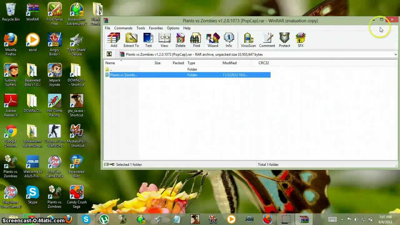Open the Recycle Bin desktop icon

pyautogui.click(x=11, y=12)
